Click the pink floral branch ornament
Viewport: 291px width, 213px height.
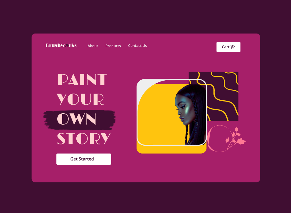pyautogui.click(x=235, y=138)
